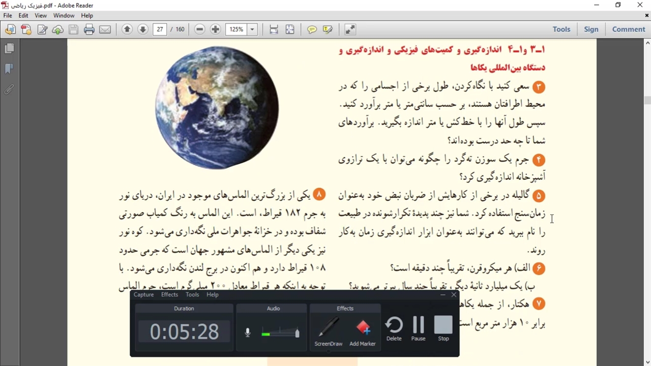Select the highlight text tool

coord(328,29)
